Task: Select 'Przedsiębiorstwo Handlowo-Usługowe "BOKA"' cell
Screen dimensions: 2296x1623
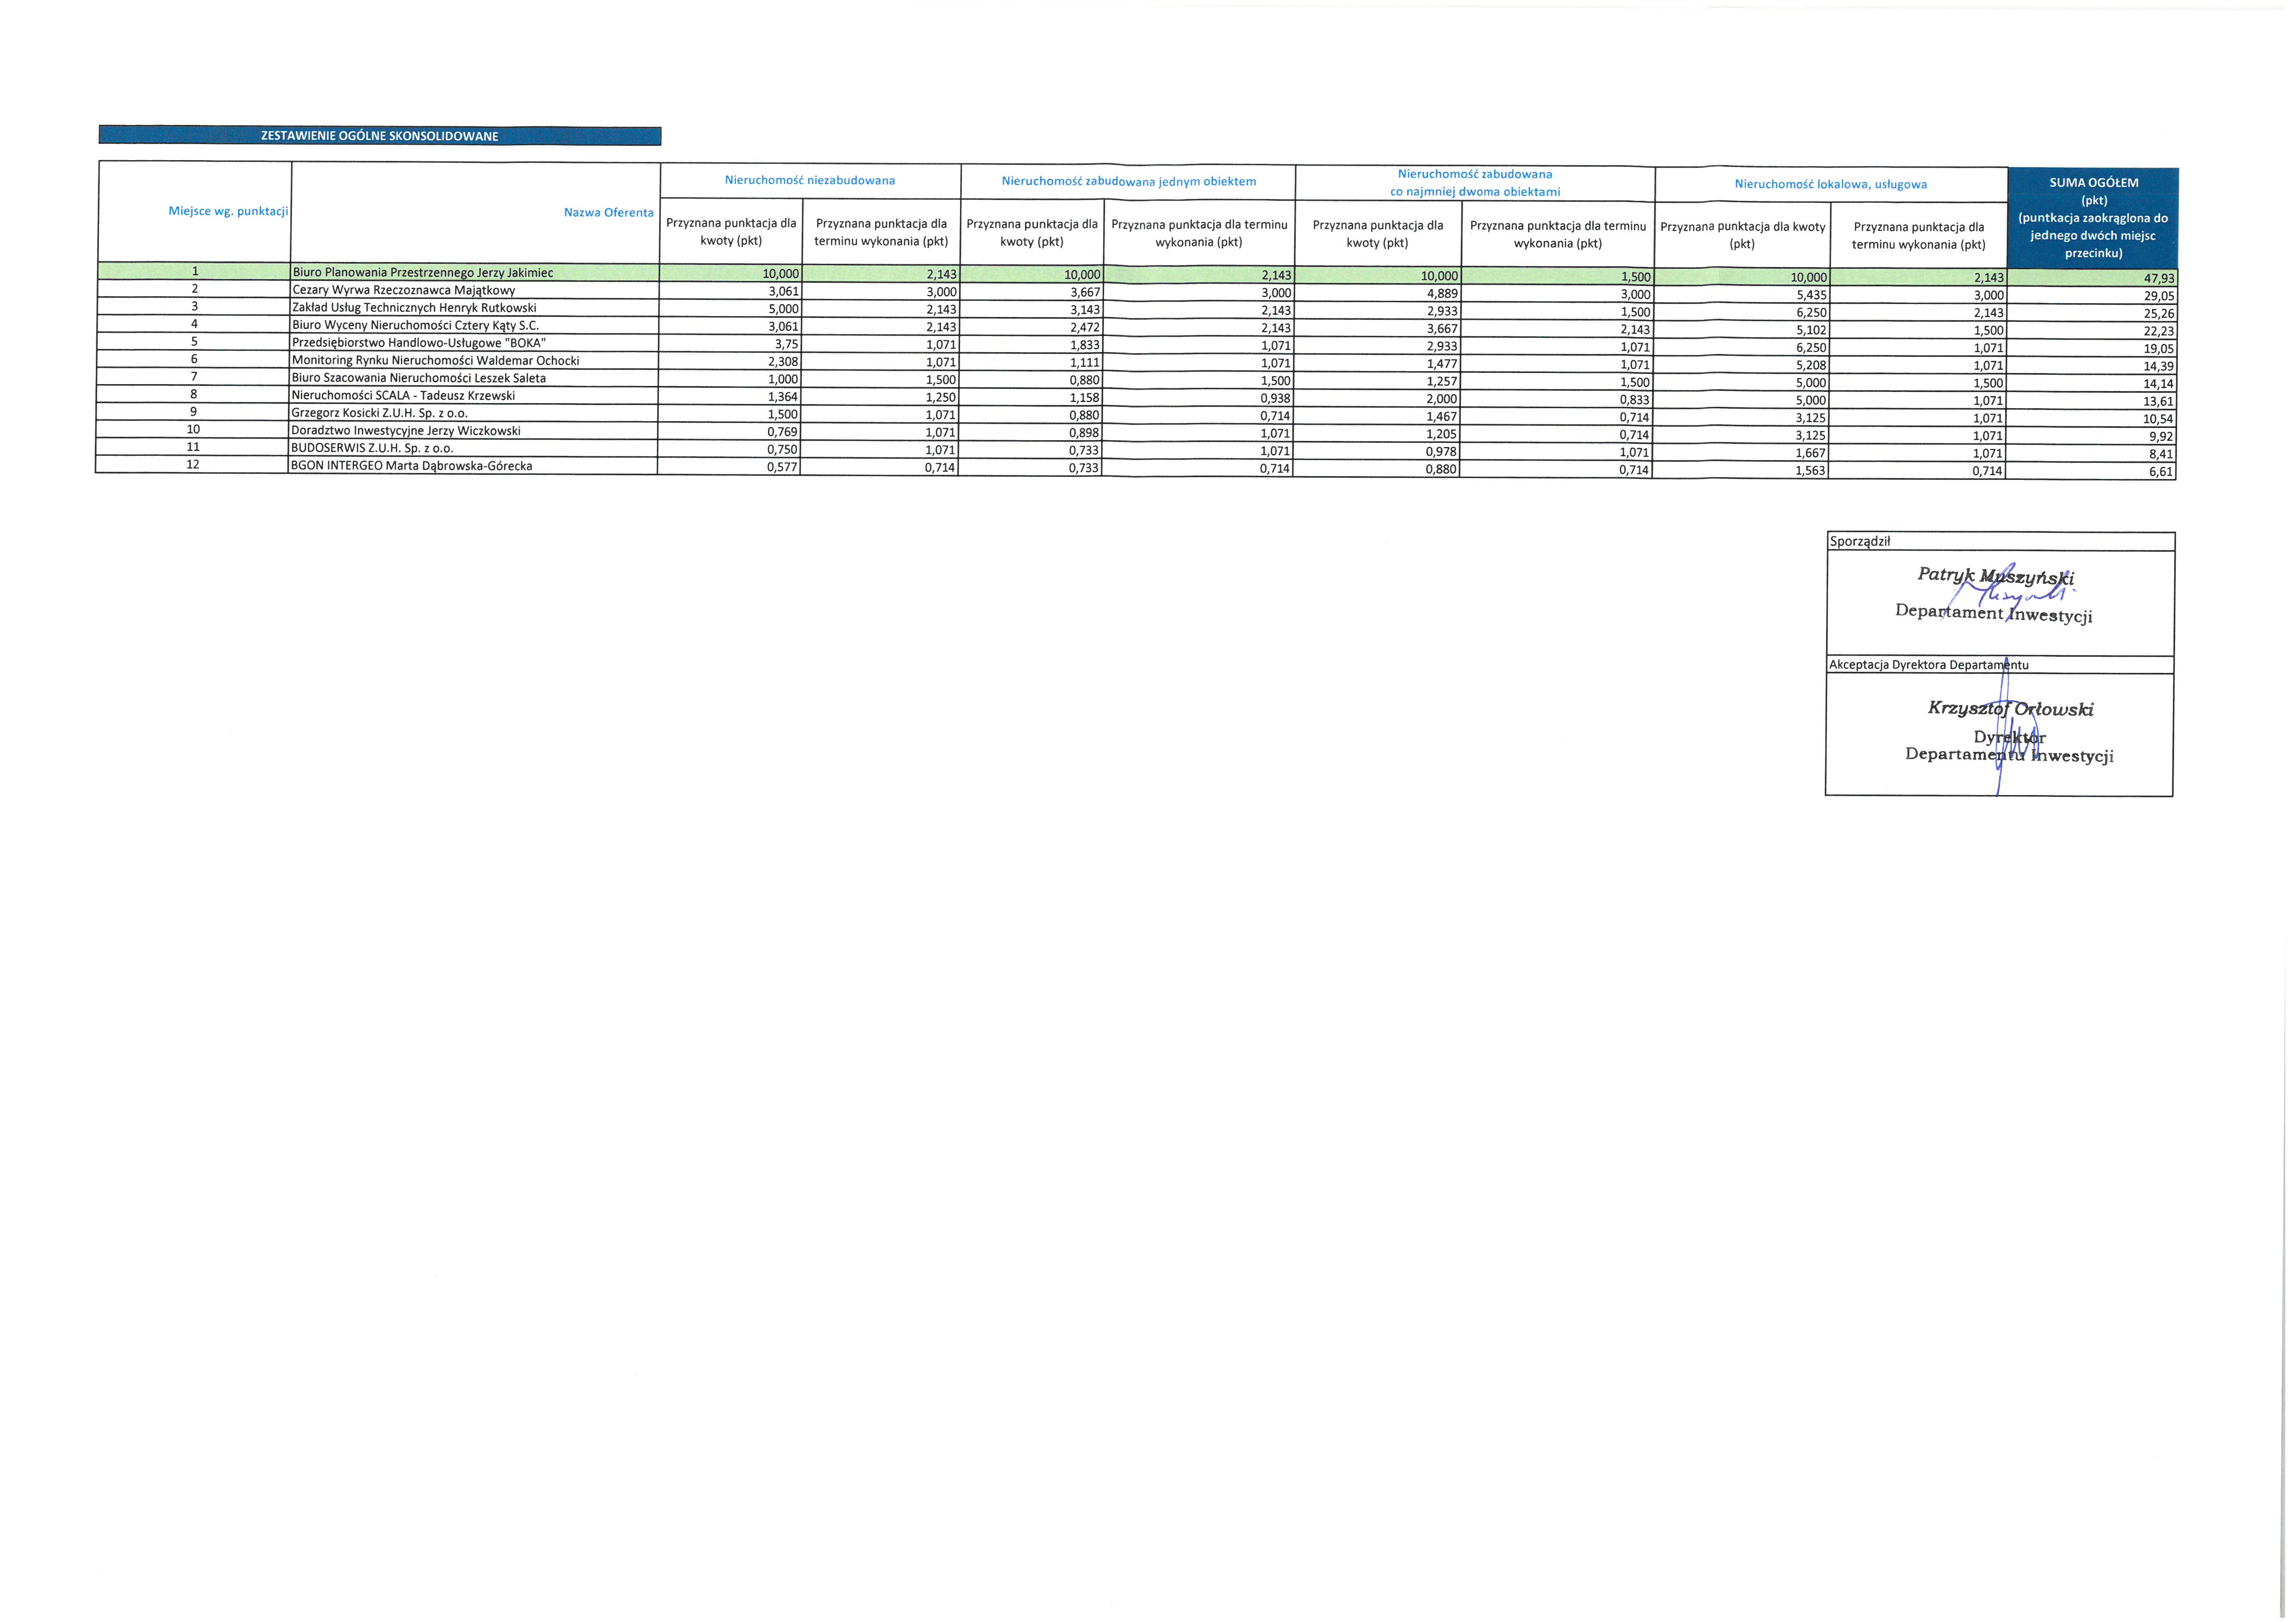Action: coord(474,343)
